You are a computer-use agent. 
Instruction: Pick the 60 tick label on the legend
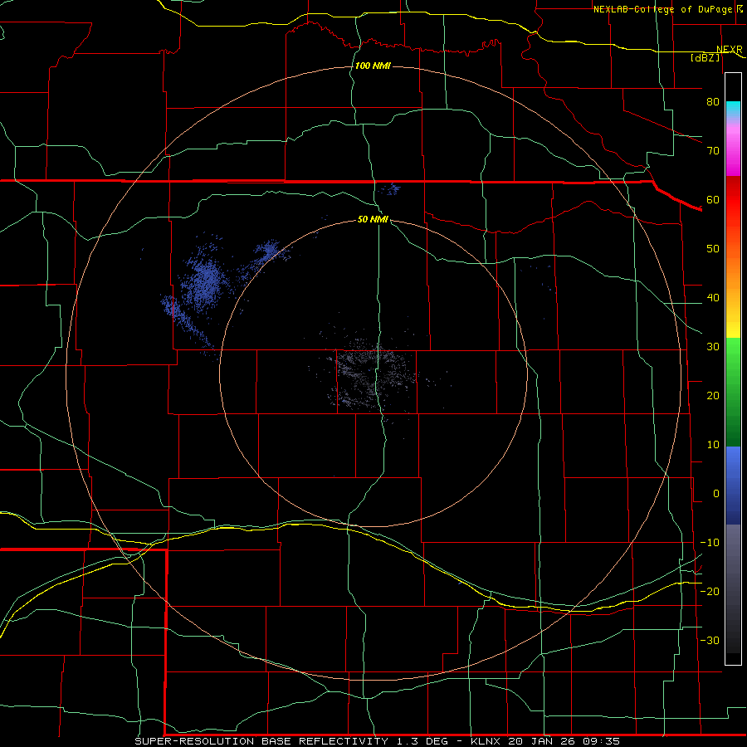[x=713, y=199]
